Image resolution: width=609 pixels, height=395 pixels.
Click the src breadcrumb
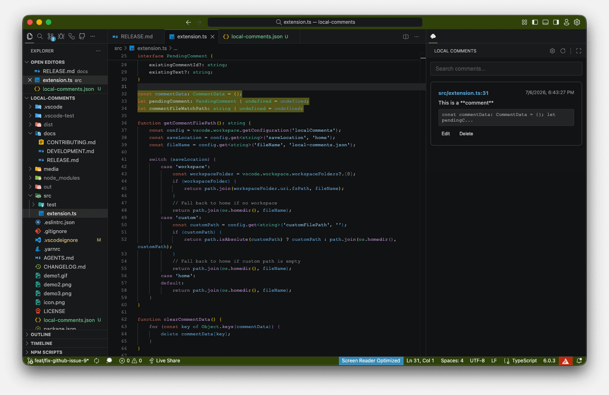point(118,48)
